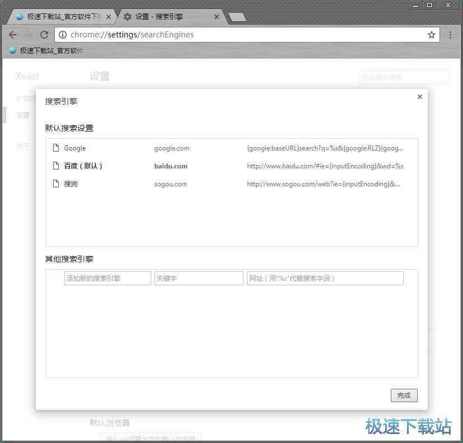This screenshot has height=443, width=463.
Task: Close the 设置 - 搜索引擎 tab
Action: (x=217, y=17)
